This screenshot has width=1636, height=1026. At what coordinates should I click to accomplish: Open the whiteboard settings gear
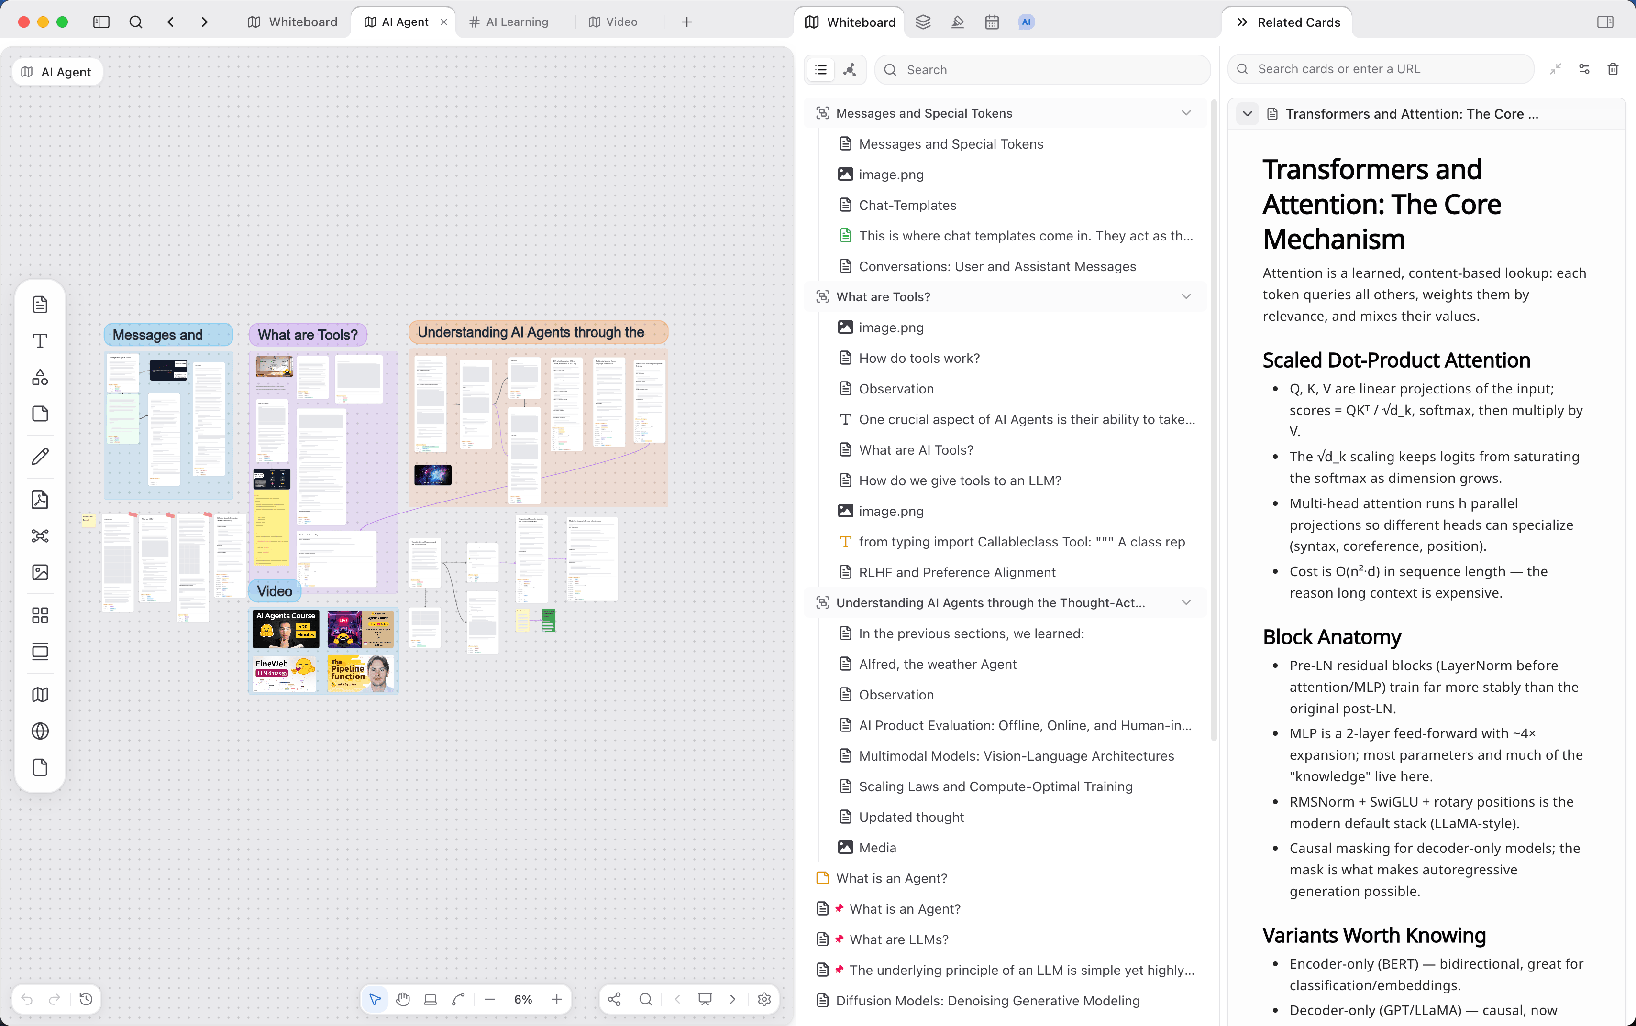pyautogui.click(x=764, y=999)
